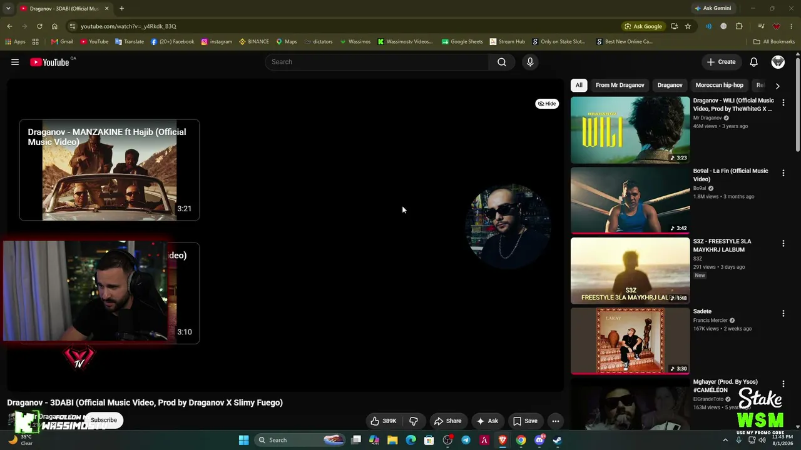Open the media controls music-list icon
The height and width of the screenshot is (450, 801).
pos(761,26)
